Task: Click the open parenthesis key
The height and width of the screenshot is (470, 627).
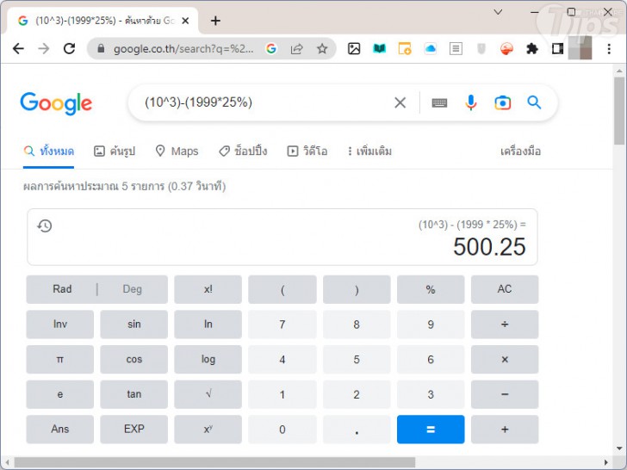Action: point(282,289)
